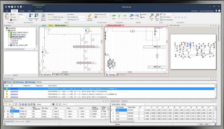
Task: Click the Undo icon
Action: (x=131, y=16)
